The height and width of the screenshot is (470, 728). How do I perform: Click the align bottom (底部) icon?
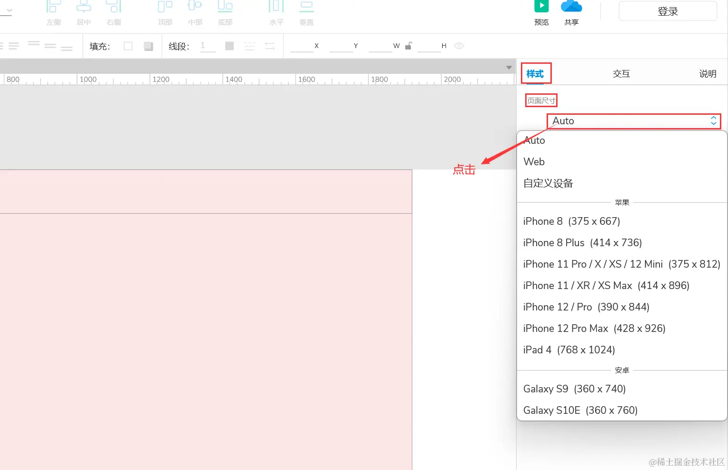click(225, 6)
